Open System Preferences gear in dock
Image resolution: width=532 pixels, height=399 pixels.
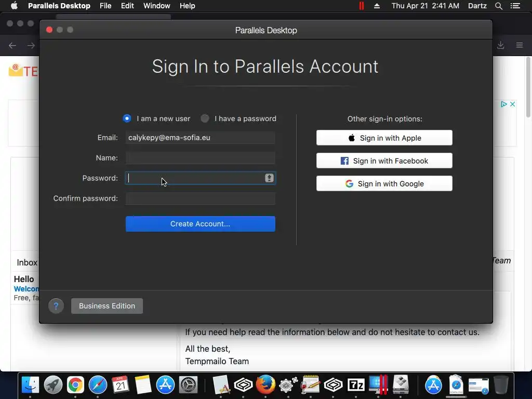pos(188,385)
